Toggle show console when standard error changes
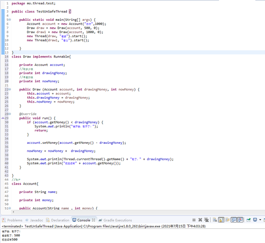This screenshot has width=265, height=243. pos(240,220)
